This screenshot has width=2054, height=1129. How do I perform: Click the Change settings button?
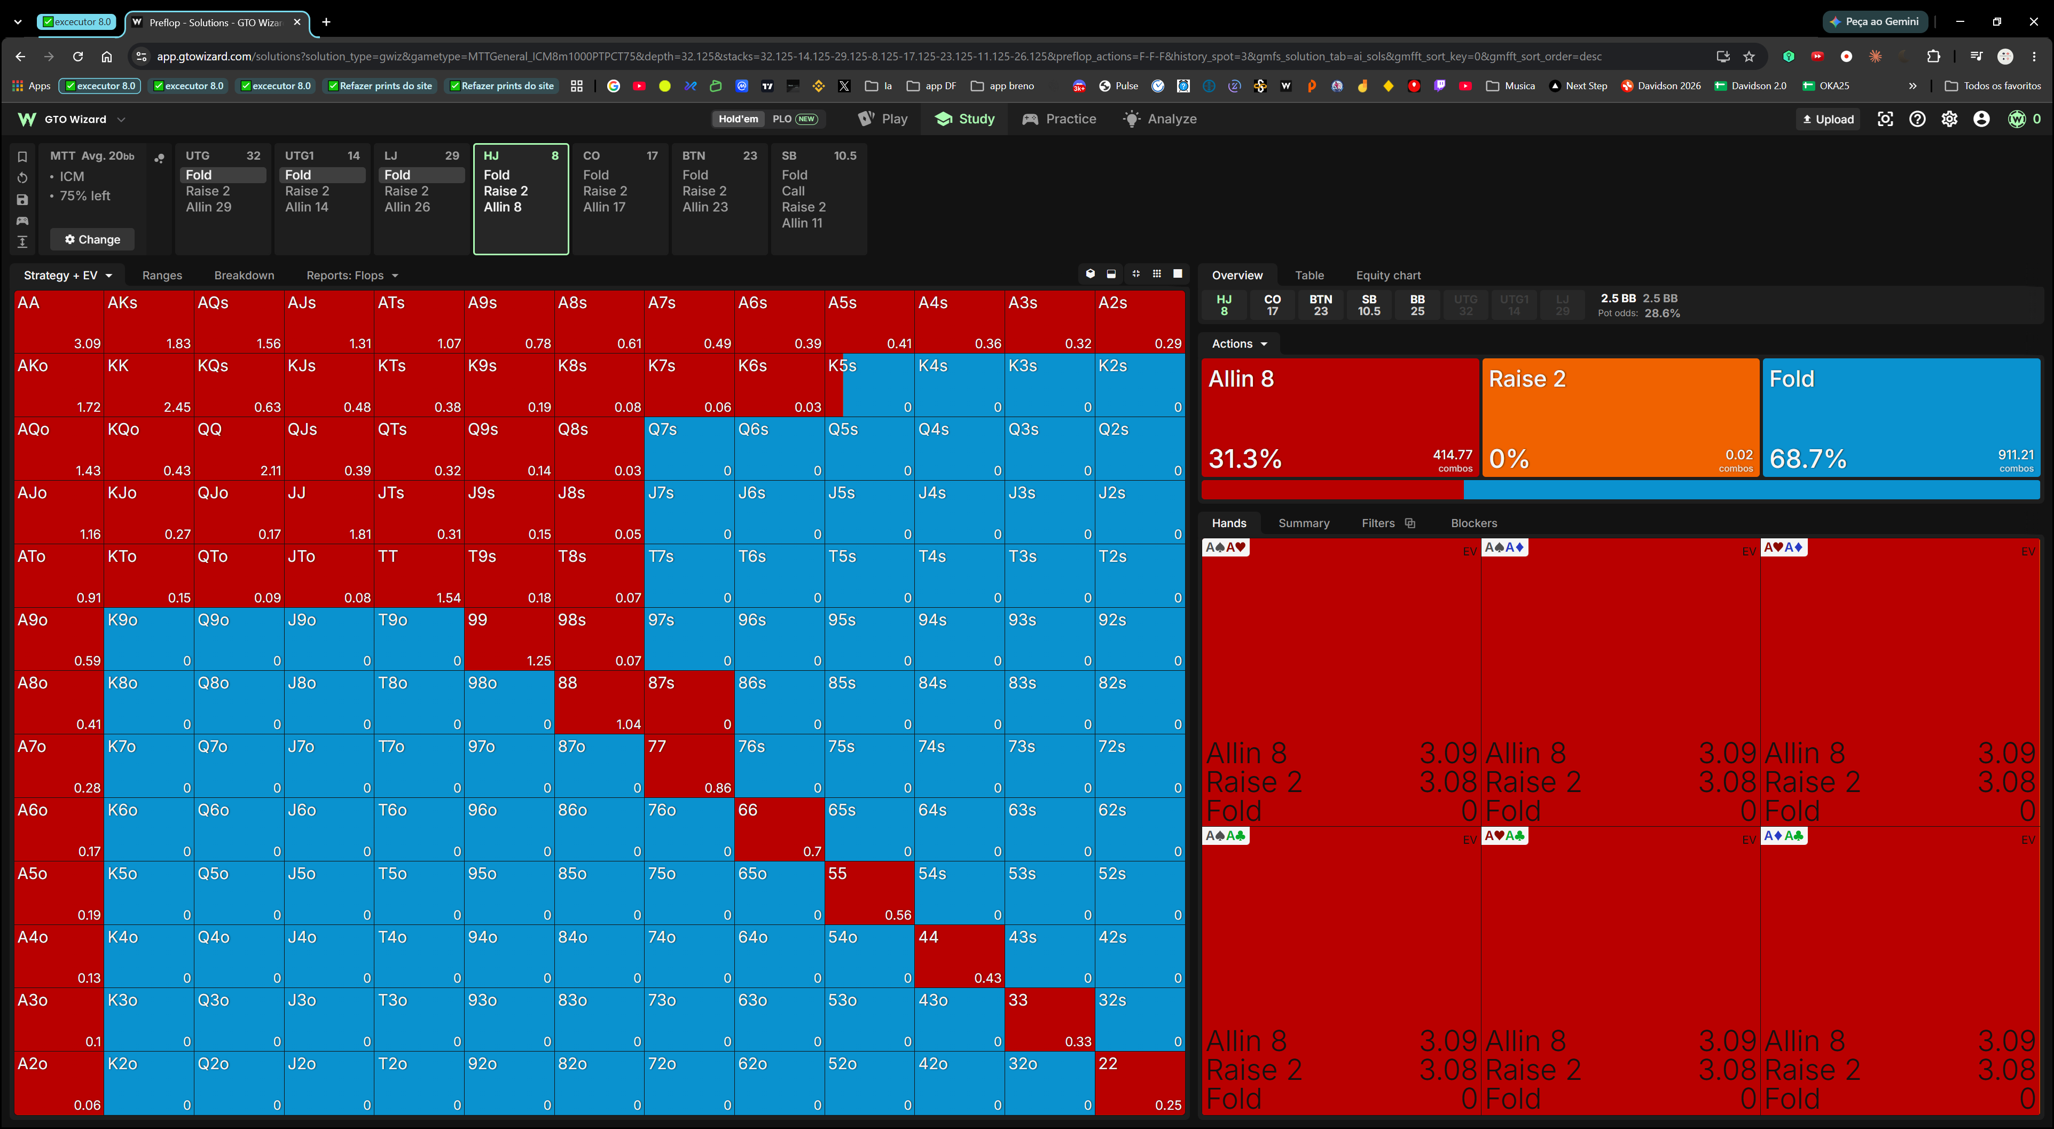click(92, 239)
